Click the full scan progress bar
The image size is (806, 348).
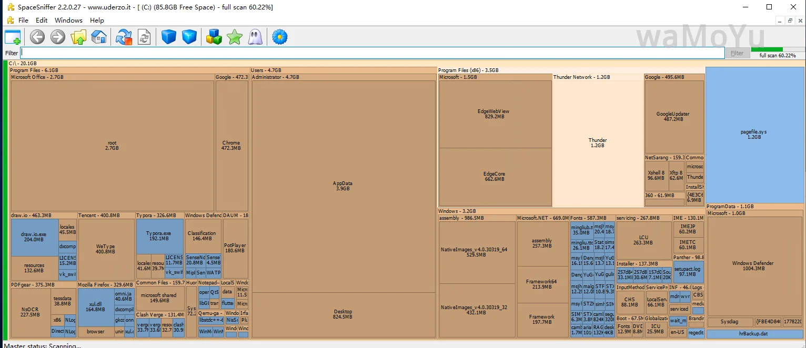777,49
